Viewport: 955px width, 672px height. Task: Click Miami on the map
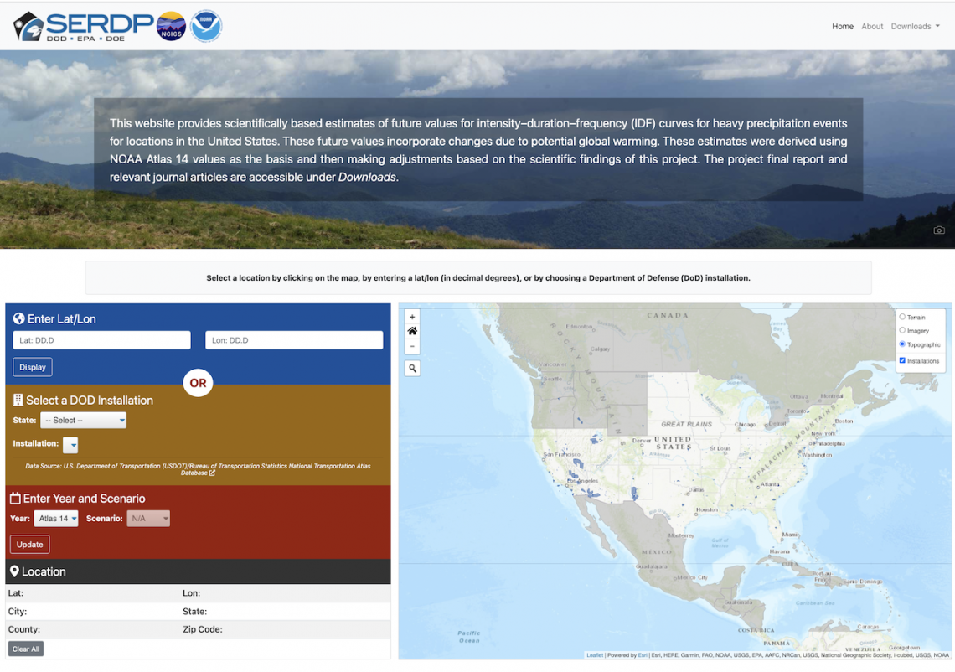click(789, 535)
